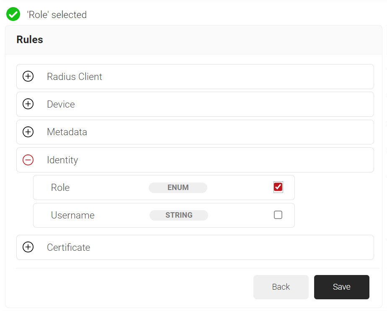The image size is (387, 311).
Task: Expand the Radius Client section label
Action: click(75, 77)
